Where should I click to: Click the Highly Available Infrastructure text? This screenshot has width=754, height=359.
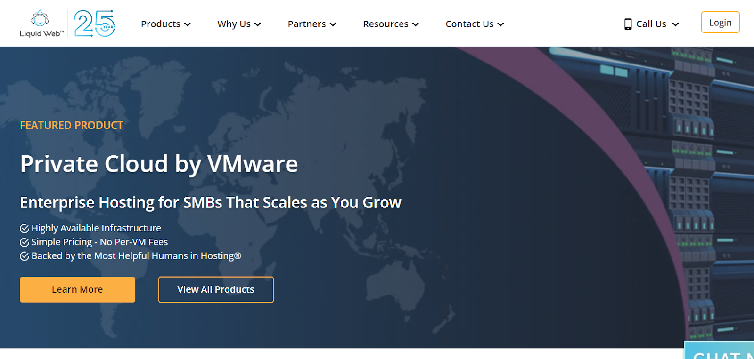click(x=96, y=228)
